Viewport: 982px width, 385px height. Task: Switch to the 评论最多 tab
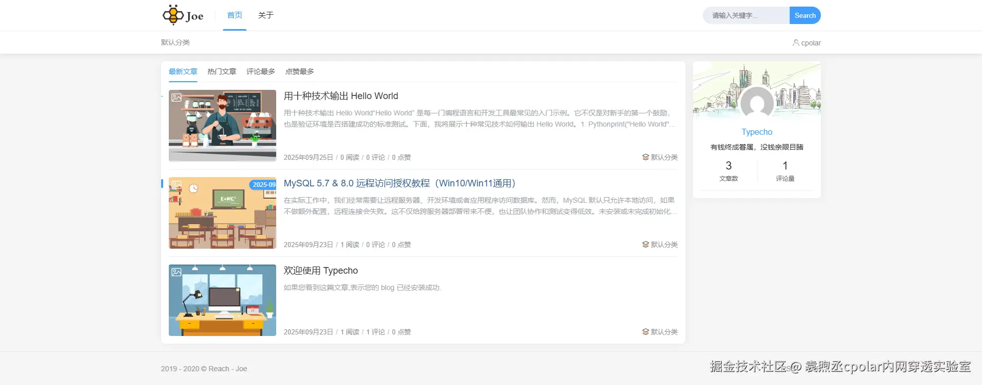tap(261, 71)
